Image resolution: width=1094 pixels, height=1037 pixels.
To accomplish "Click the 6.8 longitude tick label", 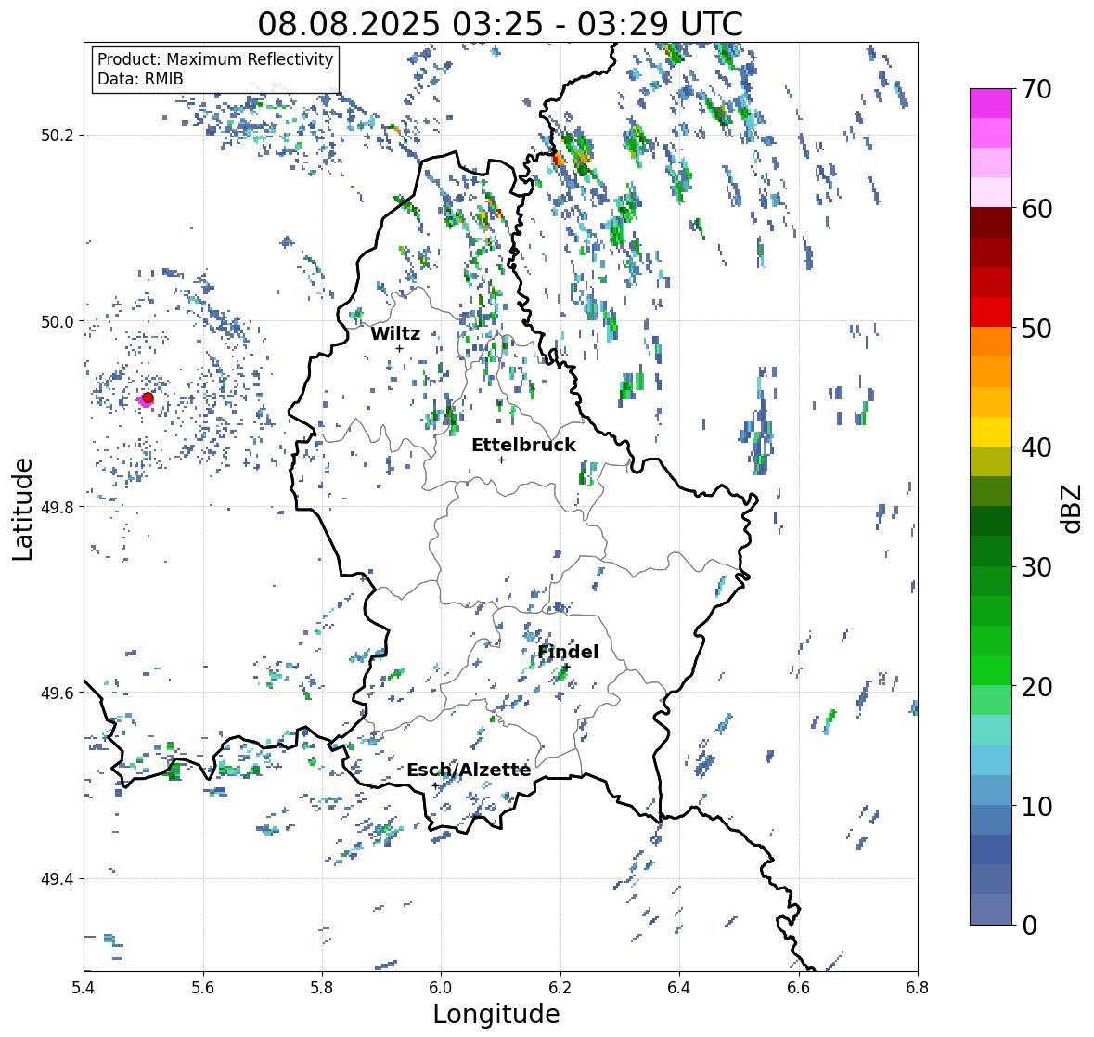I will [918, 988].
